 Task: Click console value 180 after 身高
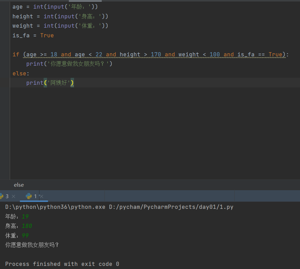27,226
